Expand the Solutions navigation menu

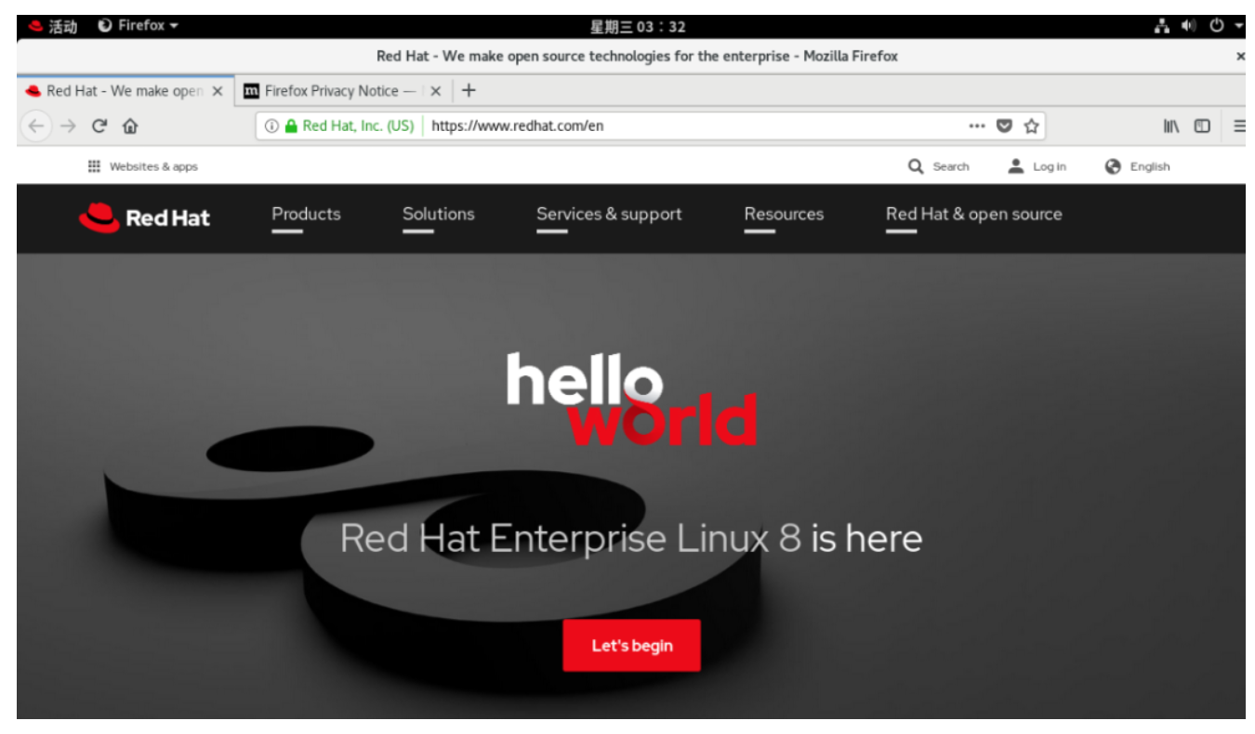click(438, 215)
